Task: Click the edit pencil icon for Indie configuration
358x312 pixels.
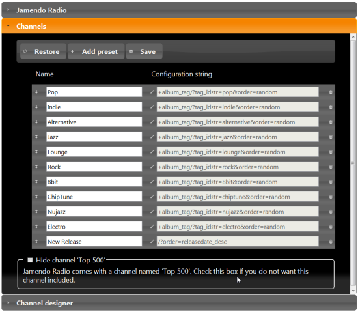Action: coord(152,107)
